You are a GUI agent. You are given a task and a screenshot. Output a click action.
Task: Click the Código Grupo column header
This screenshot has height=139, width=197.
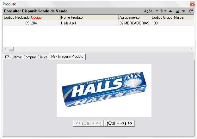pyautogui.click(x=162, y=17)
